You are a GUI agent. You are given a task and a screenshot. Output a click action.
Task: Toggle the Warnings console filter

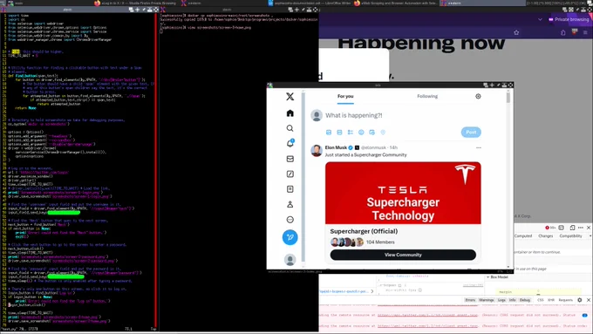point(487,300)
